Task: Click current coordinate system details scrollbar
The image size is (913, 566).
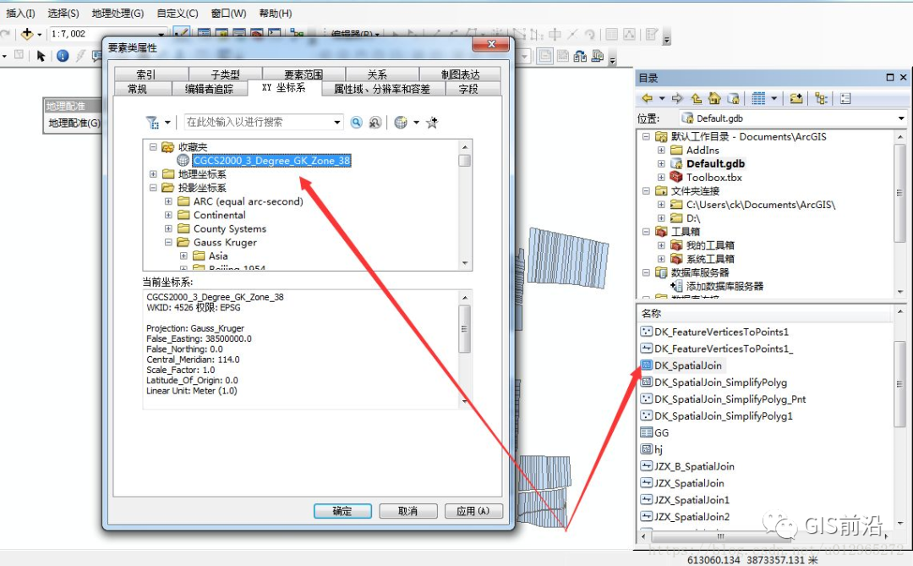Action: coord(464,349)
